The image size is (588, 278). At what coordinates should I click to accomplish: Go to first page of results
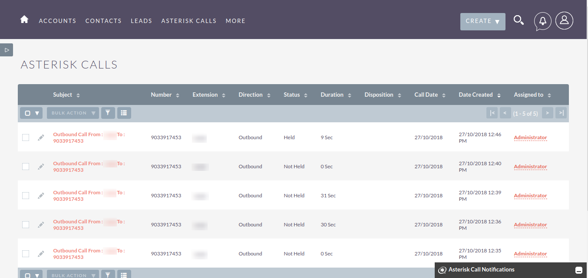click(x=492, y=113)
